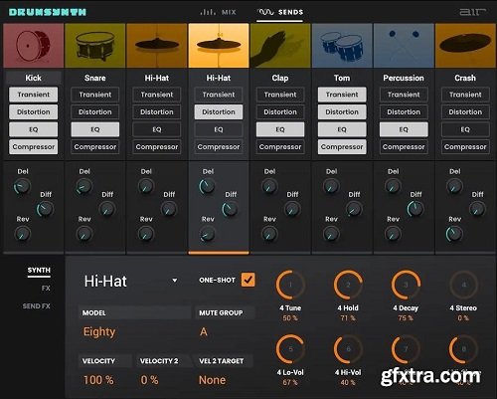Click the Velocity 2 value 0 %
The image size is (497, 399).
pos(149,380)
